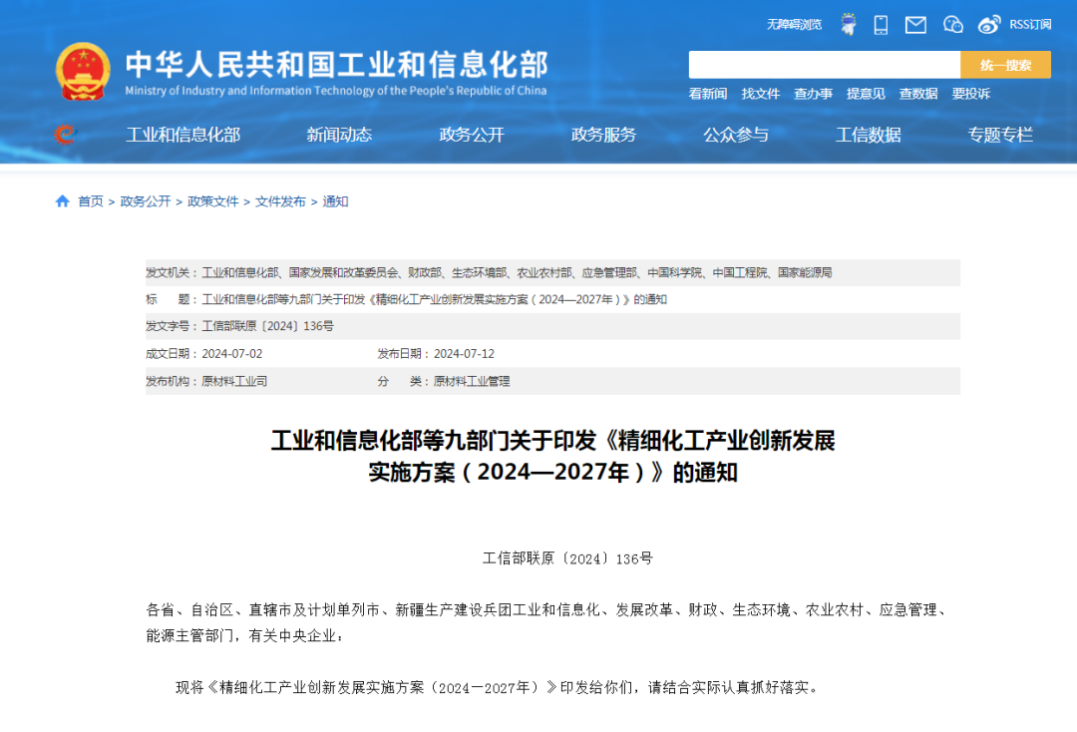Click the paragraph starting with 现将
This screenshot has height=732, width=1077.
tap(498, 687)
